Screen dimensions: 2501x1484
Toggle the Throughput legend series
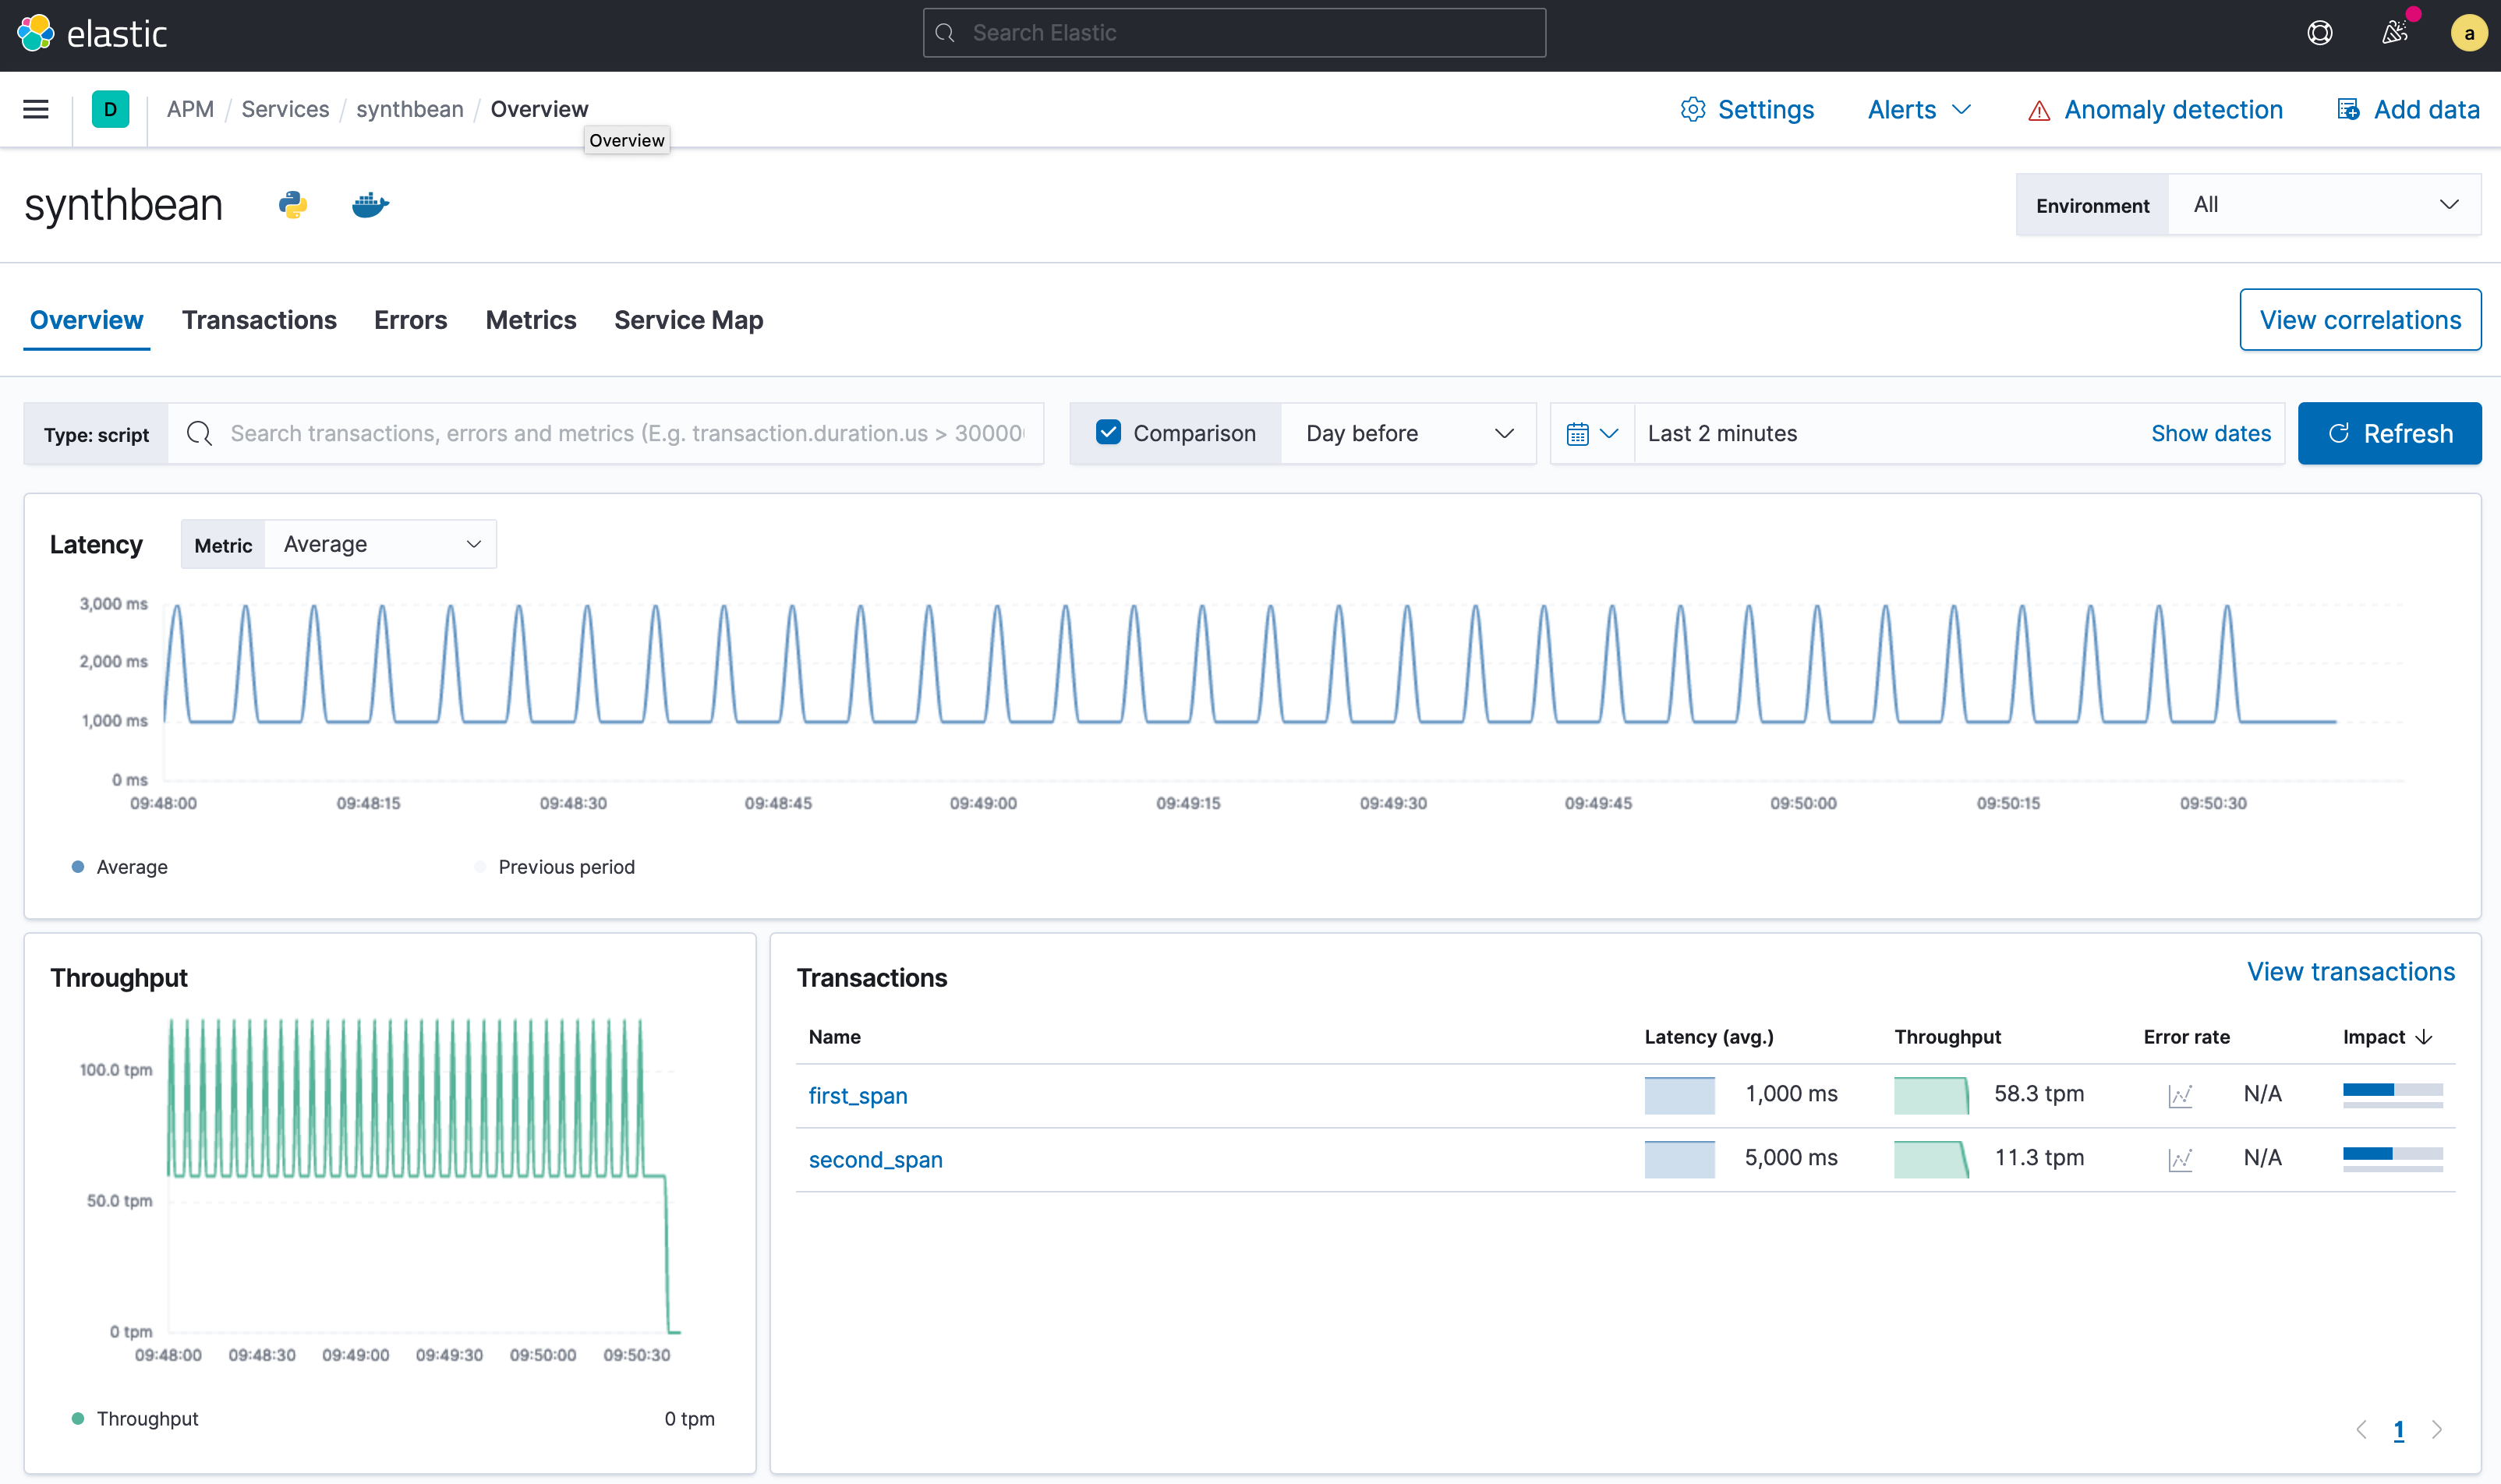(135, 1419)
